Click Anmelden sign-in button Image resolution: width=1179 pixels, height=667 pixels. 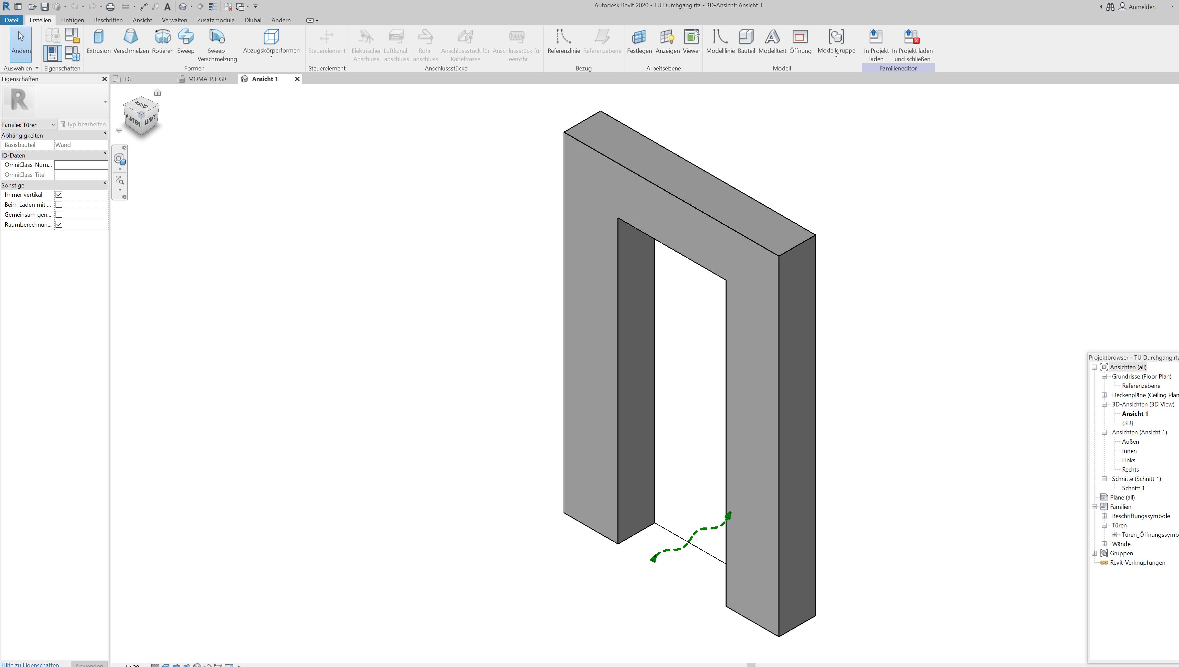click(1137, 7)
